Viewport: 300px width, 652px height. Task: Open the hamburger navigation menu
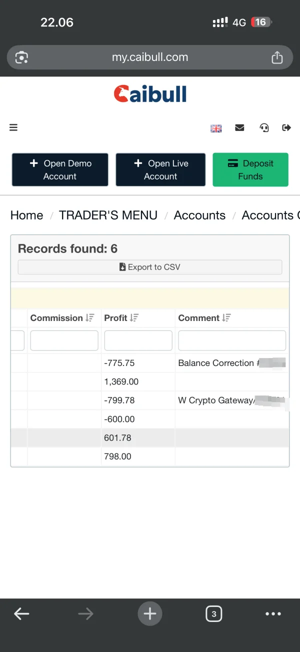pos(13,127)
